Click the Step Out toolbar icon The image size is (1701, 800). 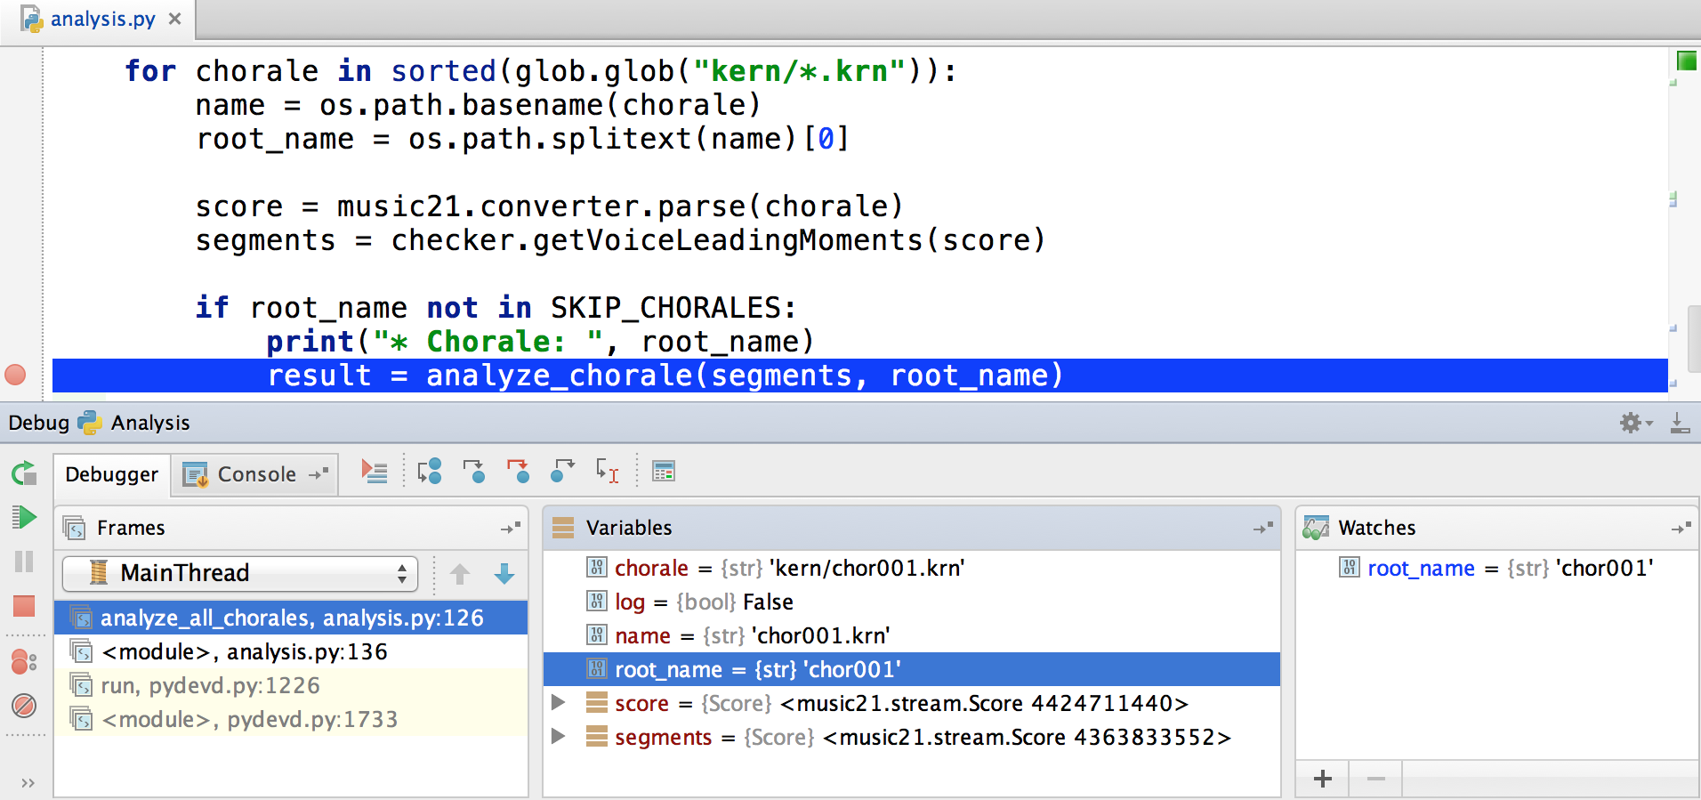562,472
